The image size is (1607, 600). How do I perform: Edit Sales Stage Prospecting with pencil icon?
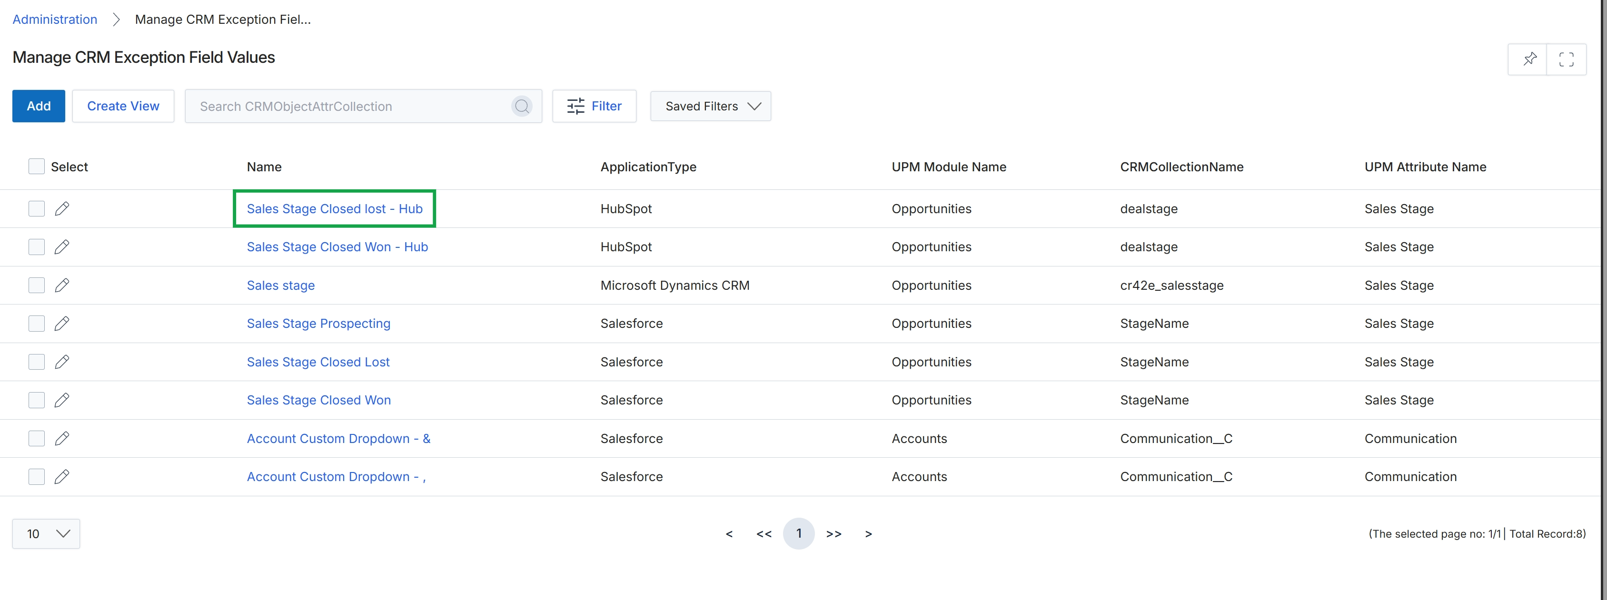[x=62, y=323]
